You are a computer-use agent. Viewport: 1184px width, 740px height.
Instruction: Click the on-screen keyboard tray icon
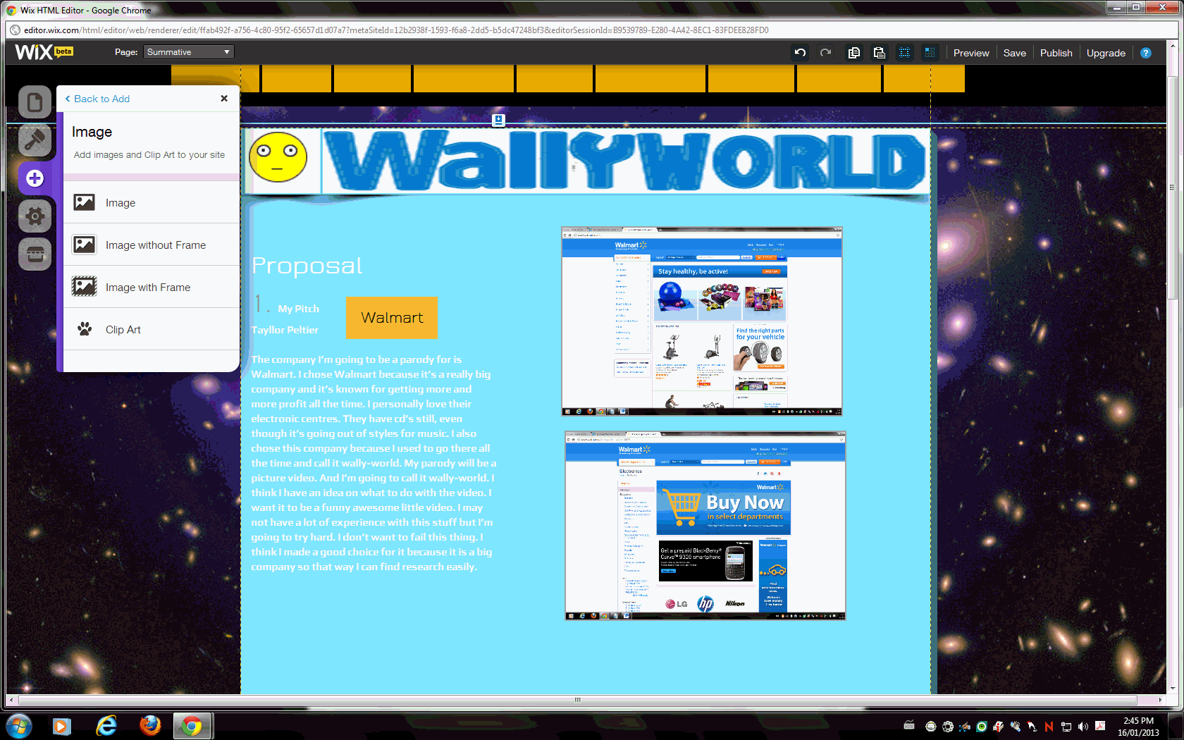pyautogui.click(x=909, y=727)
